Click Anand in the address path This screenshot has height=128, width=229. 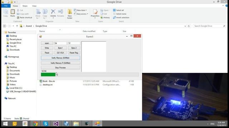pyautogui.click(x=29, y=26)
